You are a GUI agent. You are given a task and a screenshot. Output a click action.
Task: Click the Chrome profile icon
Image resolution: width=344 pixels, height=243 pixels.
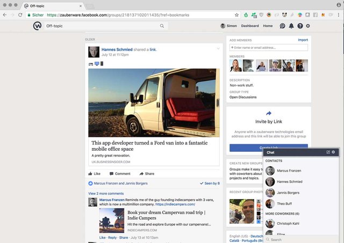click(339, 5)
